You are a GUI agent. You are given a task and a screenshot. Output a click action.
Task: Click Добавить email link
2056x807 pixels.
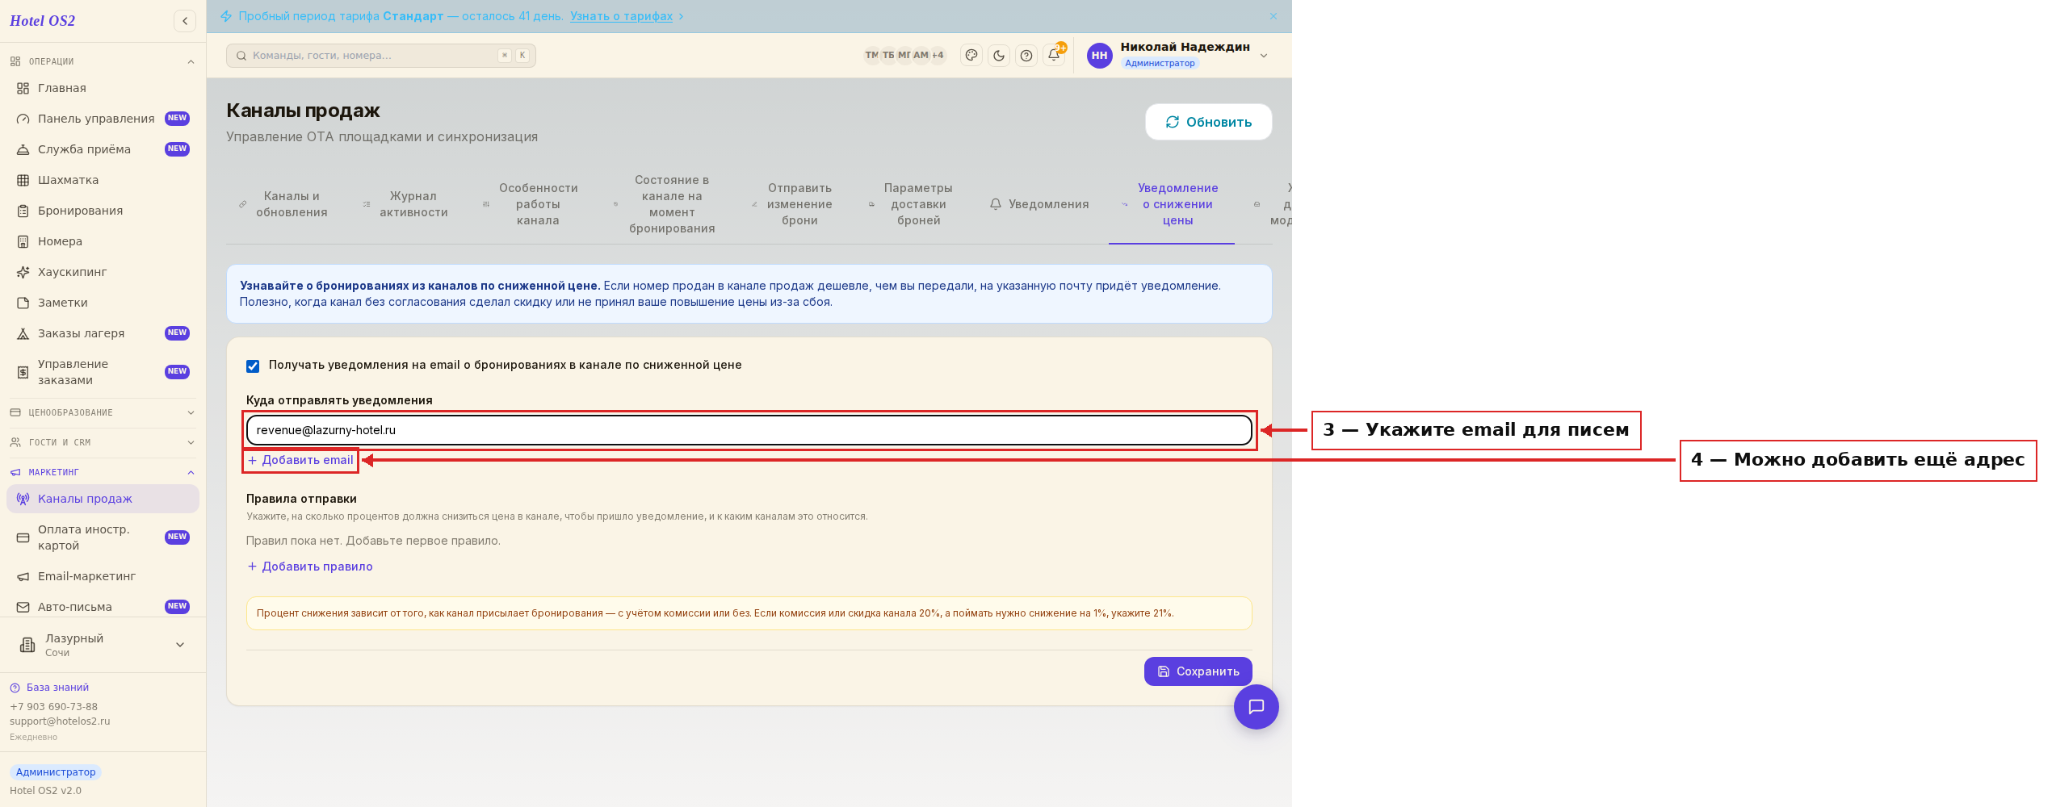[300, 460]
